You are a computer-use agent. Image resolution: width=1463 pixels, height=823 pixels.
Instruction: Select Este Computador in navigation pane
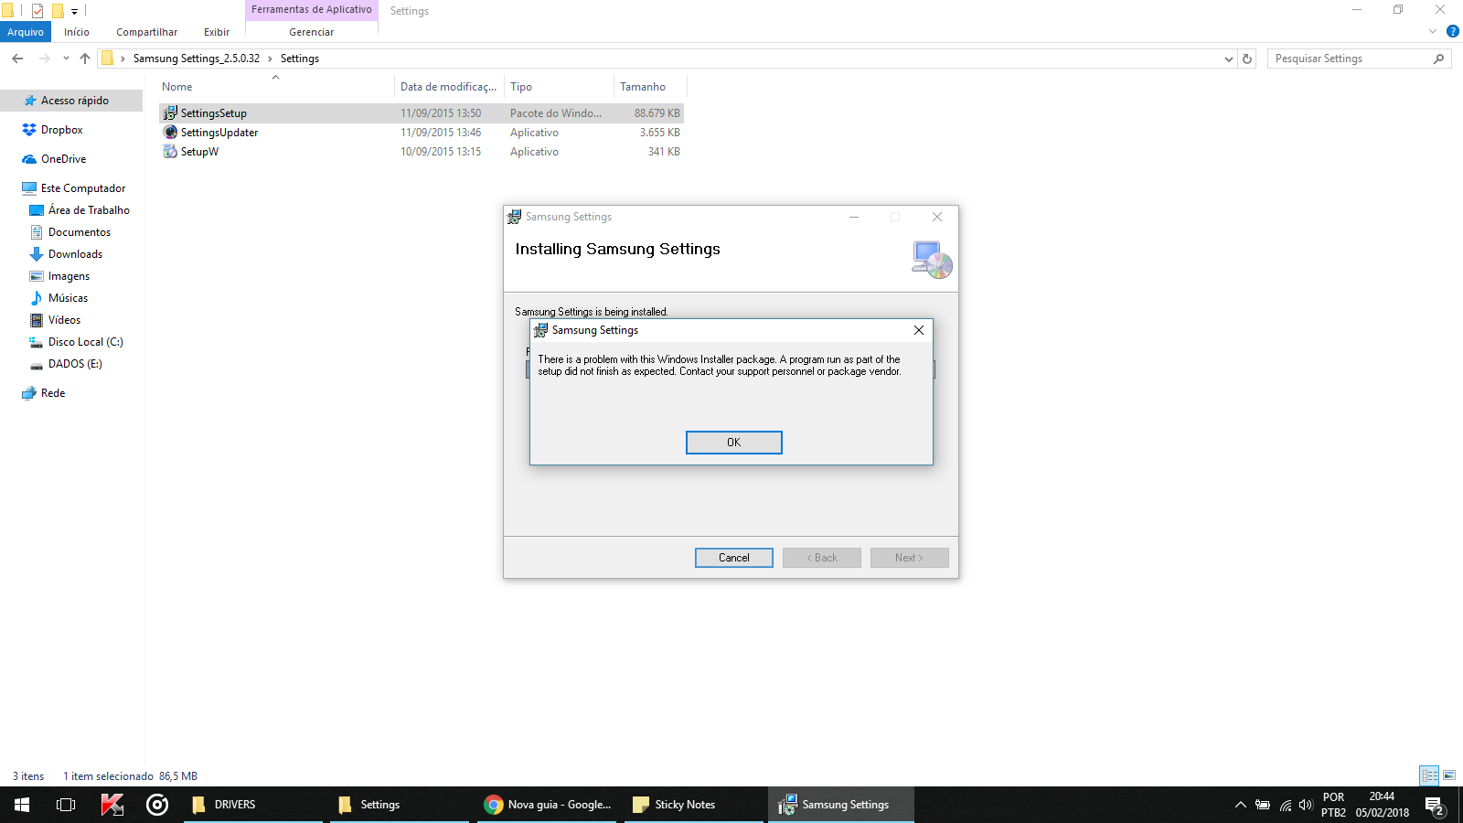click(83, 188)
